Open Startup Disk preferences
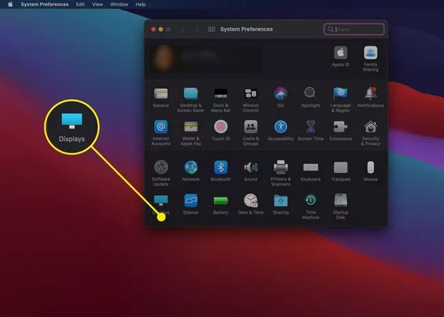The height and width of the screenshot is (317, 444). pyautogui.click(x=341, y=207)
